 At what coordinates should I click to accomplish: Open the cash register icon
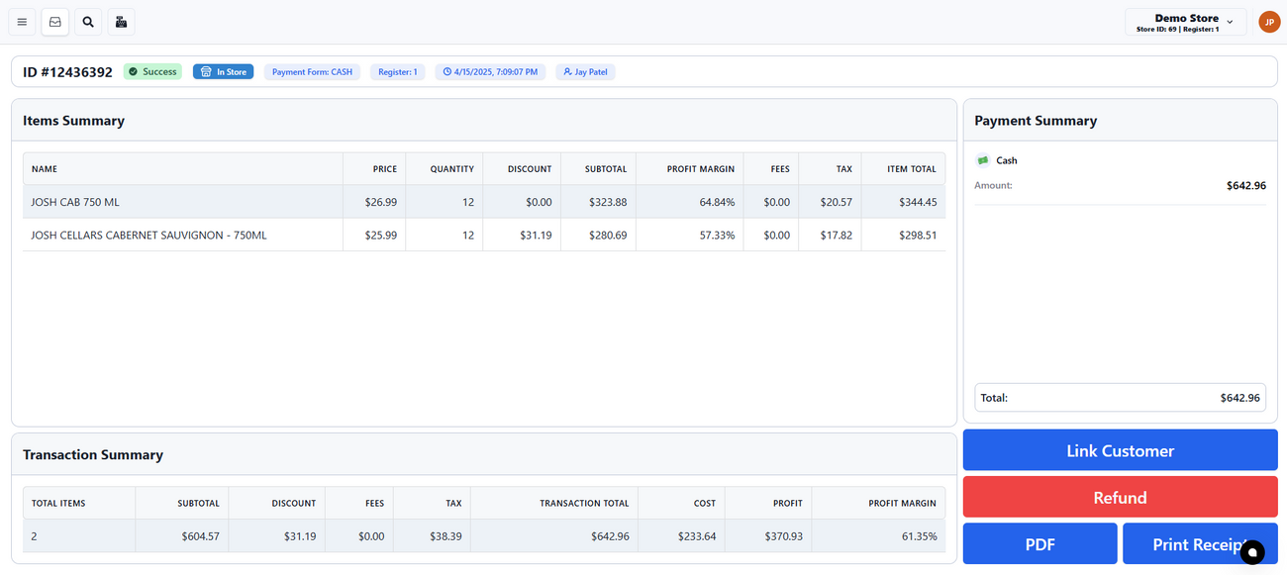[x=121, y=22]
